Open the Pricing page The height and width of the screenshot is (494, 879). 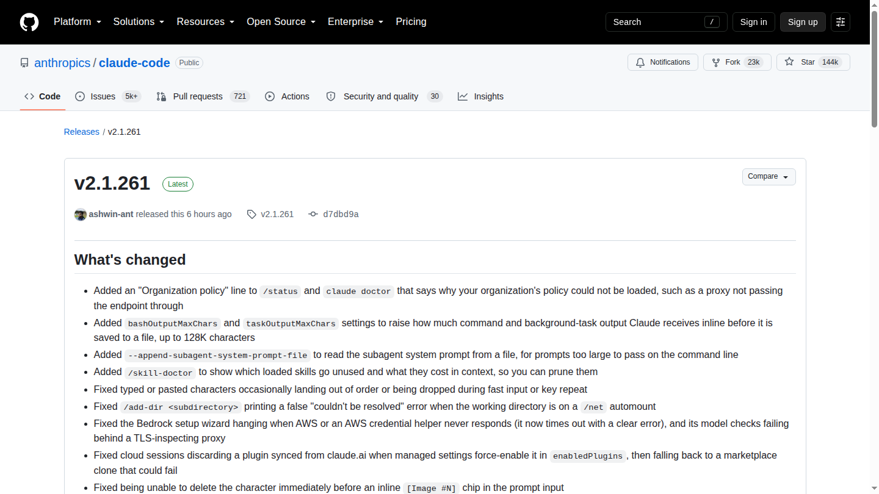(x=411, y=22)
